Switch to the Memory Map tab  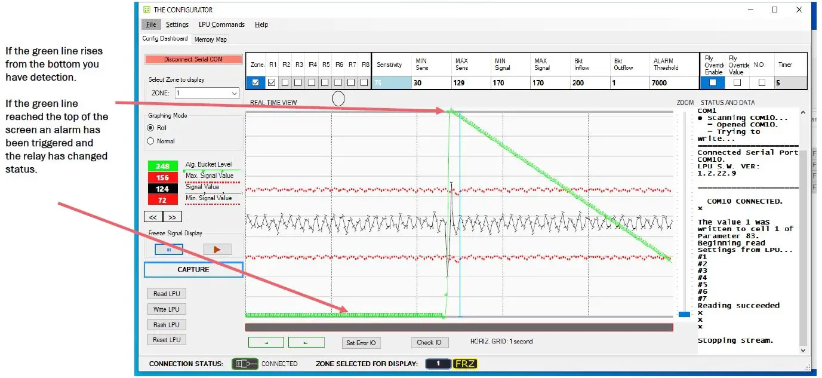(x=210, y=39)
